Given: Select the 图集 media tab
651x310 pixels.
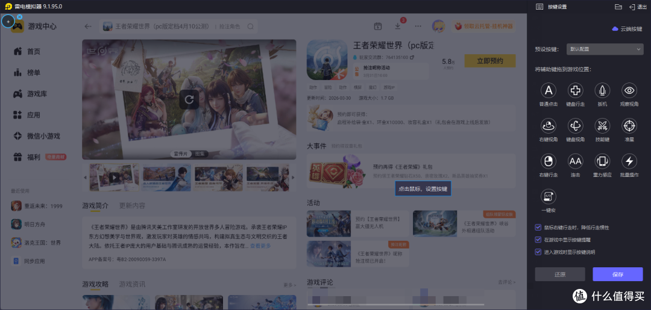Looking at the screenshot, I should click(200, 153).
